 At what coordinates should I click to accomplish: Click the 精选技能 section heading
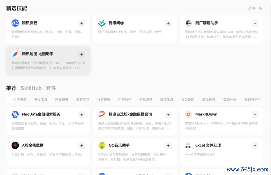click(x=16, y=8)
